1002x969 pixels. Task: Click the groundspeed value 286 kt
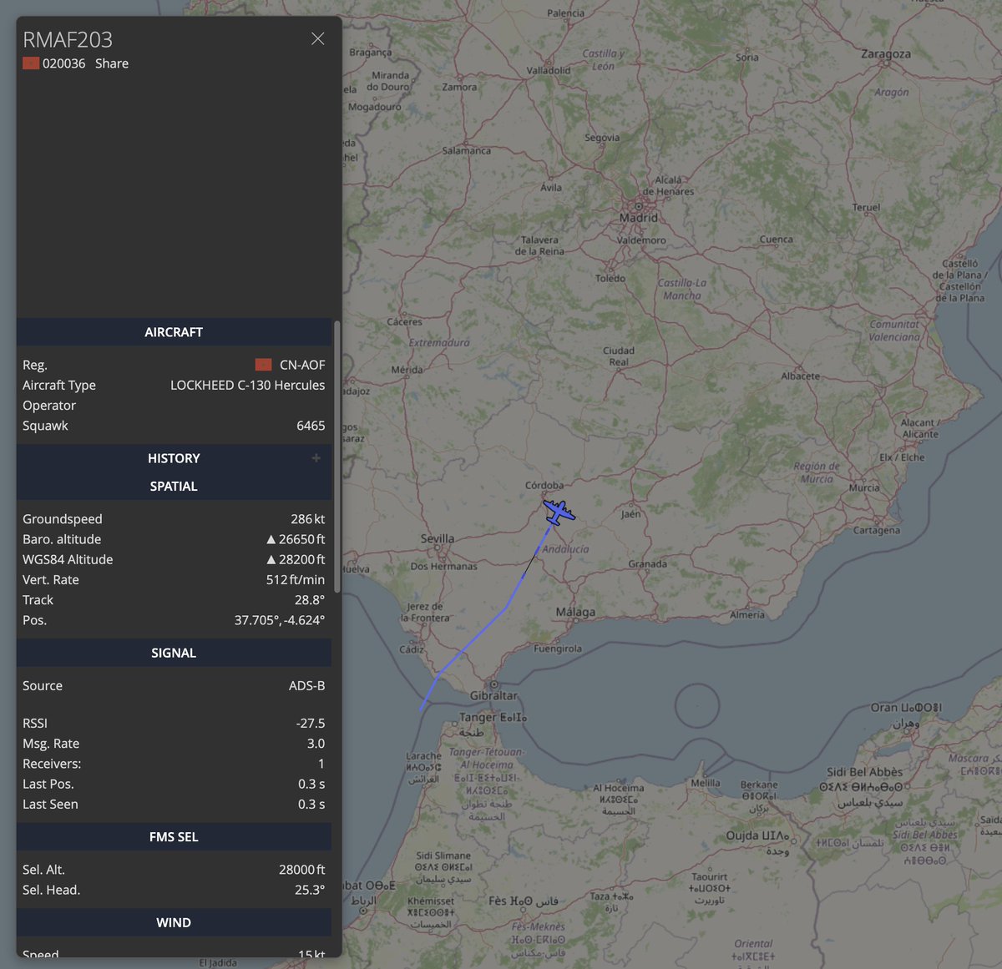click(x=308, y=519)
